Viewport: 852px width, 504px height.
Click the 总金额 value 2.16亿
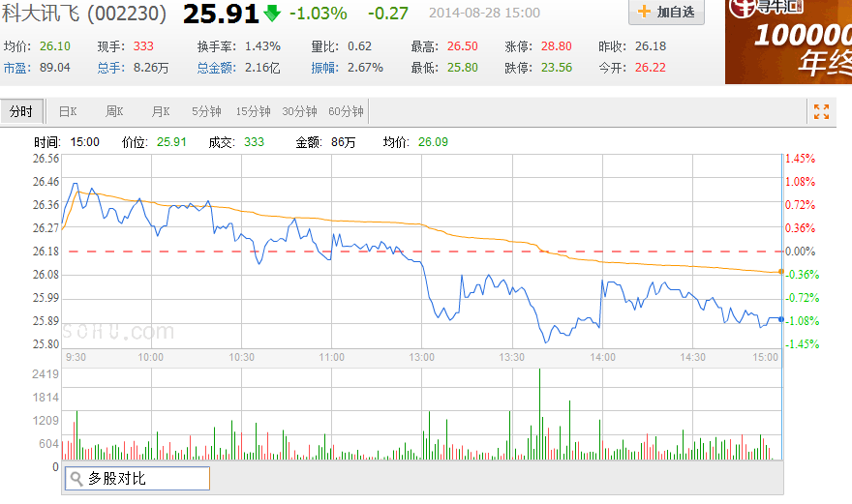click(x=262, y=68)
